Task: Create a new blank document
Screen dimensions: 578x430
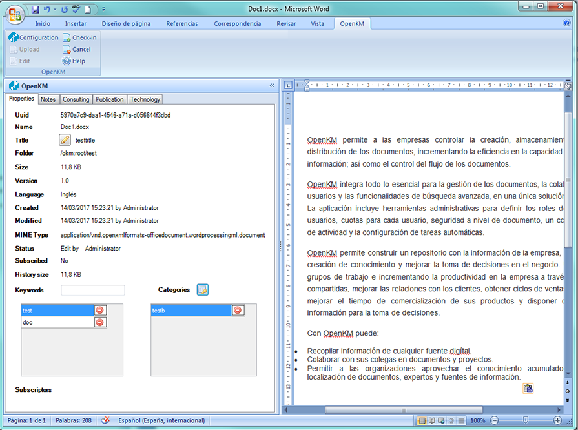Action: coord(88,10)
